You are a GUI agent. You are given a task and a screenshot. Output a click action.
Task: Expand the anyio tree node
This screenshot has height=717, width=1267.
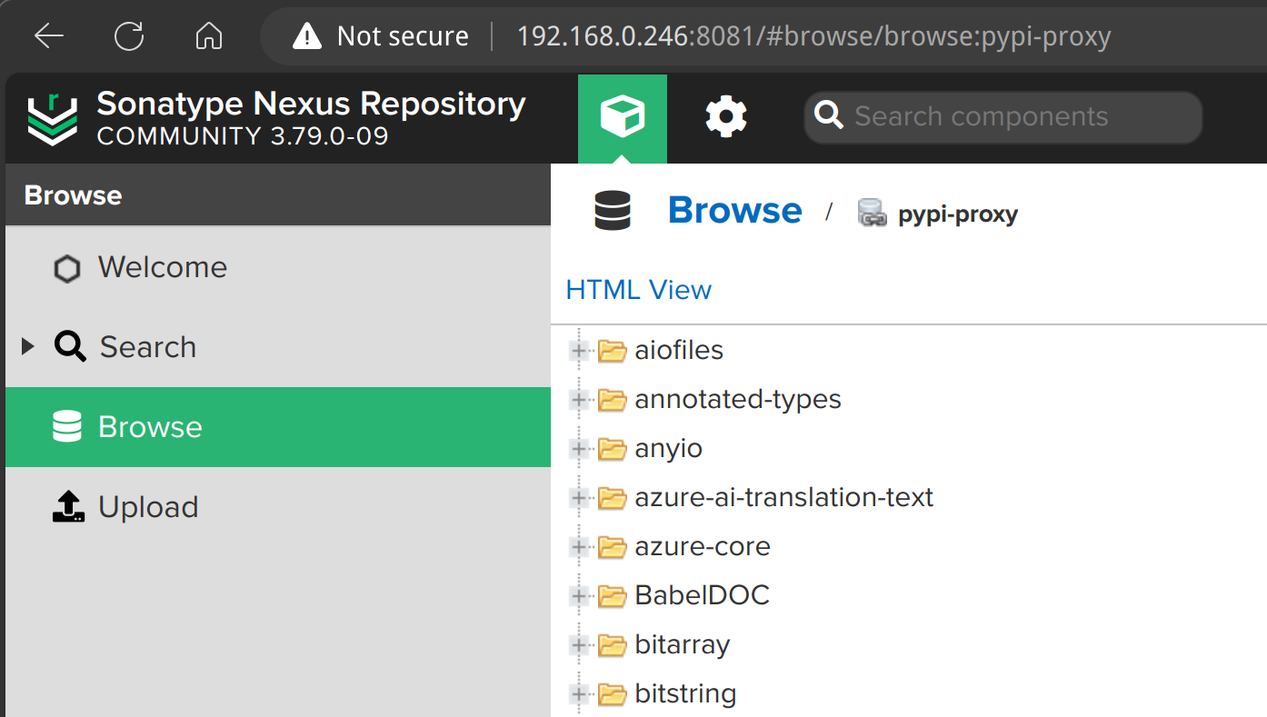pos(578,449)
